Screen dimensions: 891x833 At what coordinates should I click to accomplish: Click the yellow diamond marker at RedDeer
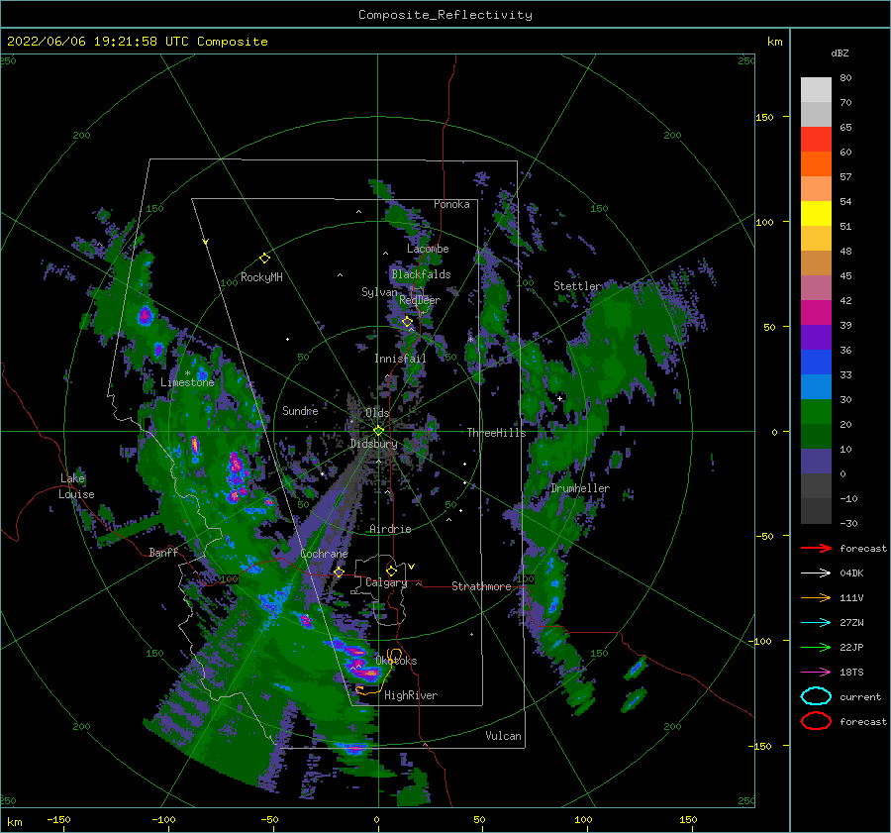tap(407, 322)
